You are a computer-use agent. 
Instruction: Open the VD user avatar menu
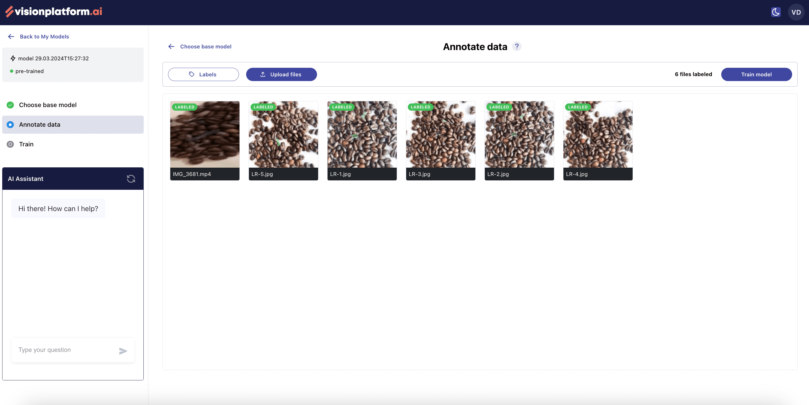(795, 12)
